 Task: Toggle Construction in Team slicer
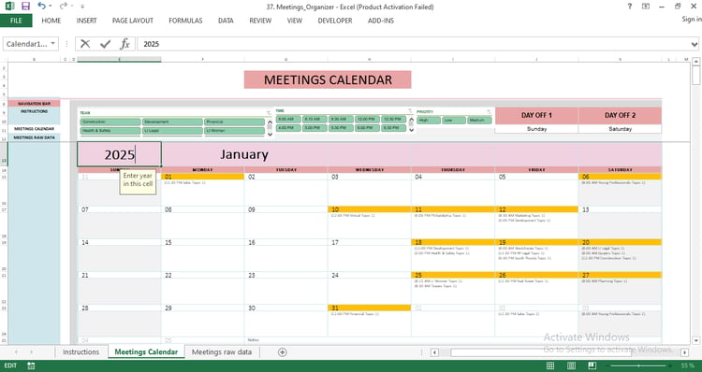tap(110, 122)
